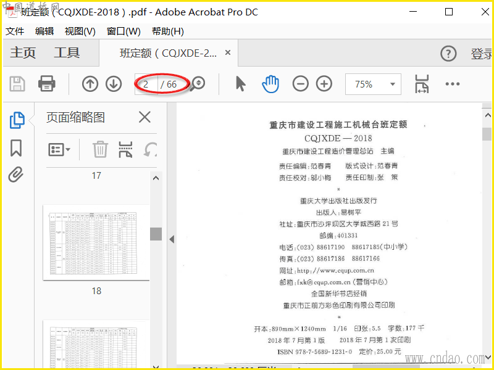Viewport: 494px width, 370px height.
Task: Switch to the 主页 tab
Action: (23, 53)
